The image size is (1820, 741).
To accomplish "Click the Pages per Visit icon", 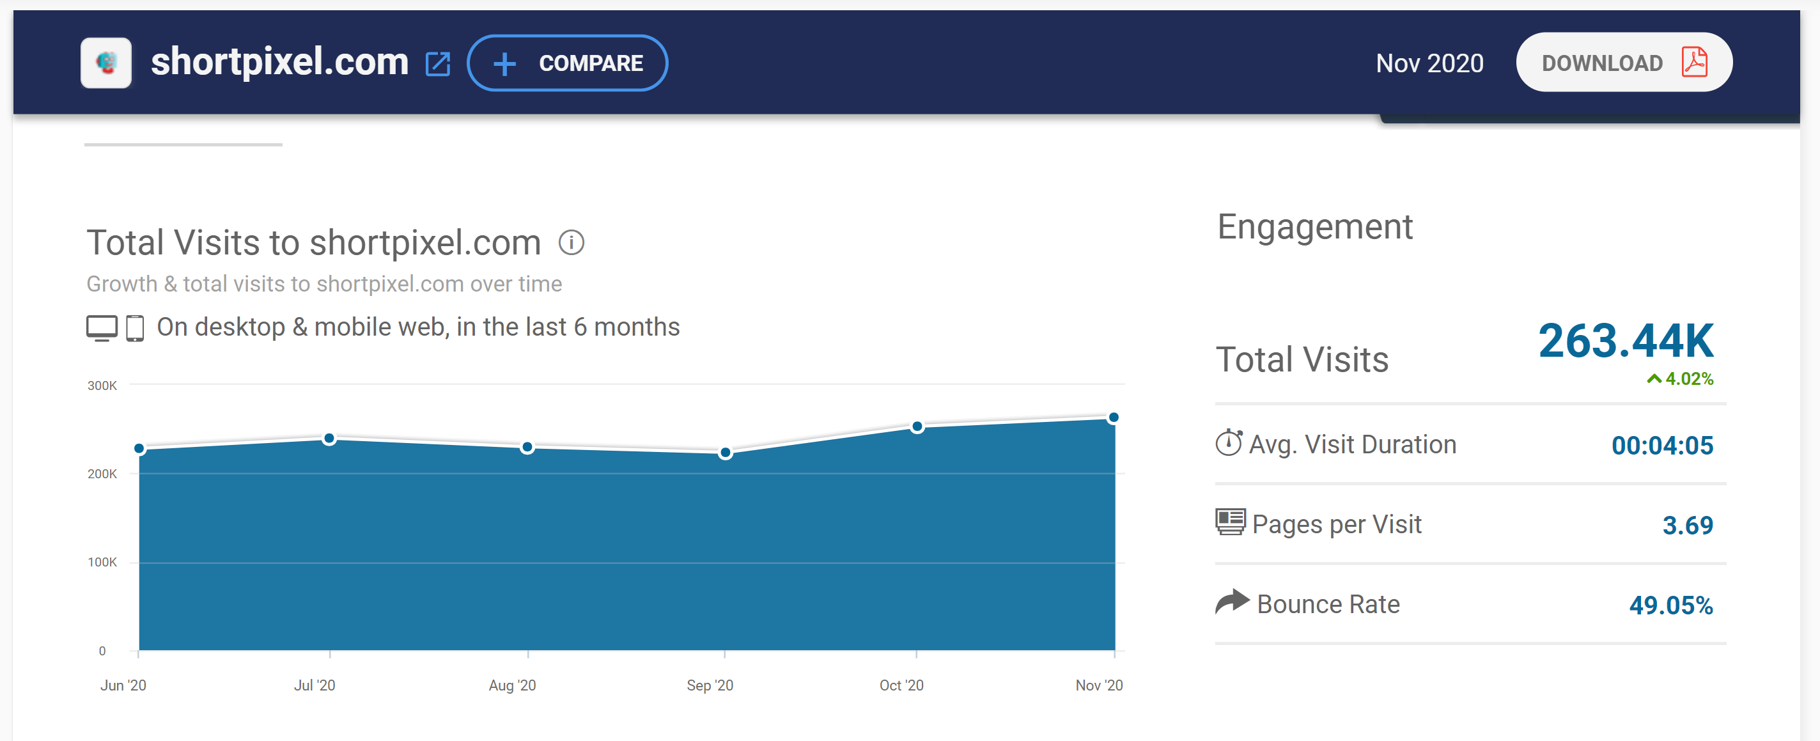I will point(1230,522).
